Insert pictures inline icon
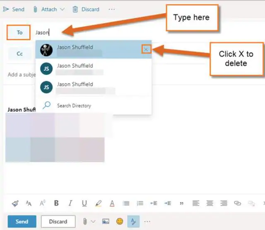The height and width of the screenshot is (230, 265). point(106,221)
